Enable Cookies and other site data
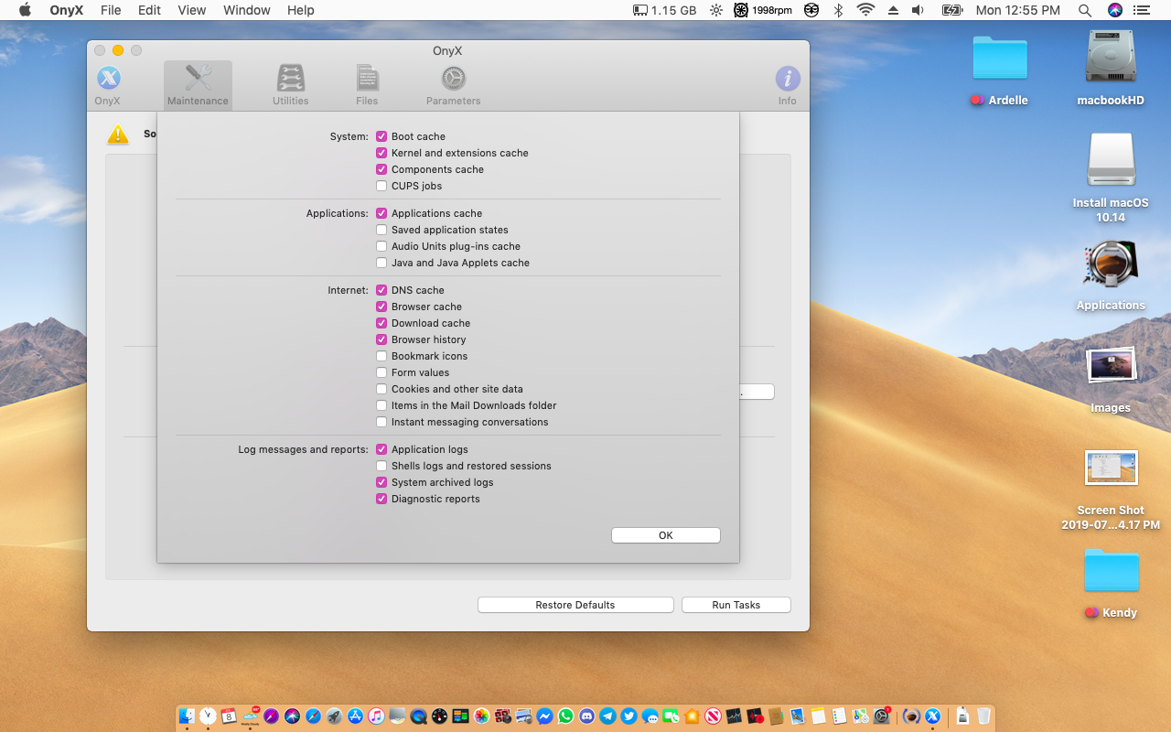This screenshot has height=732, width=1171. (381, 389)
